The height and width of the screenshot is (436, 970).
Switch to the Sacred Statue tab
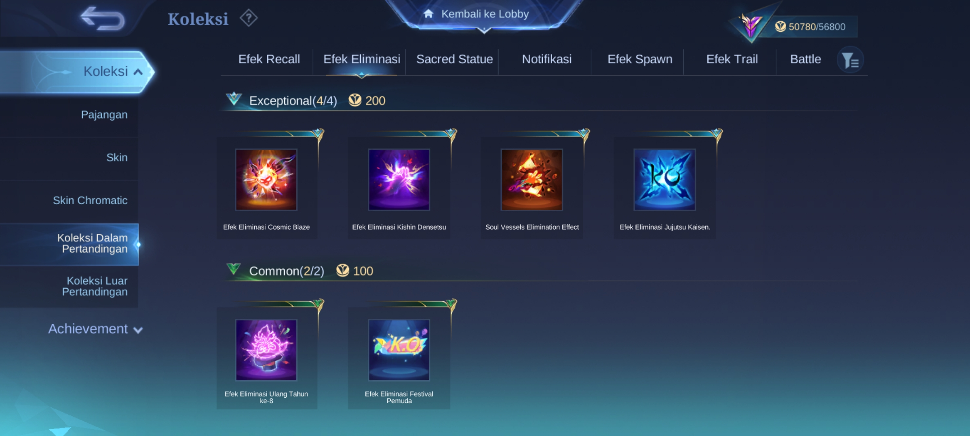coord(455,59)
